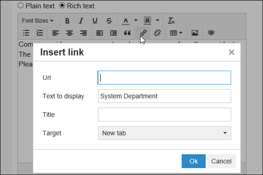Insert a bullet list
The width and height of the screenshot is (263, 175).
[x=26, y=33]
